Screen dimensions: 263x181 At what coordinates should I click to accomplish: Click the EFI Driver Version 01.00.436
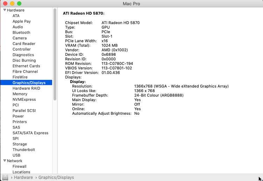(111, 73)
